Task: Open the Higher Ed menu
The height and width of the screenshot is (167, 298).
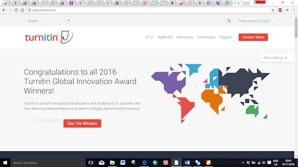Action: pyautogui.click(x=165, y=37)
